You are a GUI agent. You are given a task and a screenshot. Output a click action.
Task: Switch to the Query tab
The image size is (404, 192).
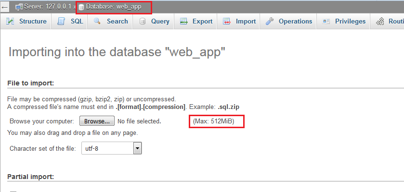coord(154,21)
